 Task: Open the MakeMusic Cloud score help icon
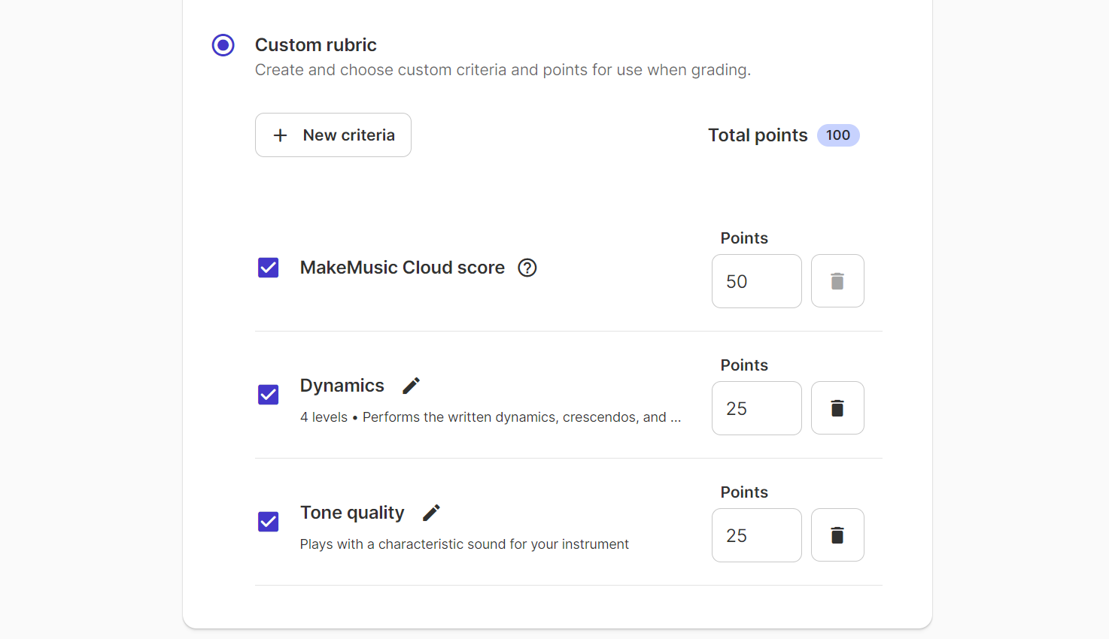[x=527, y=268]
